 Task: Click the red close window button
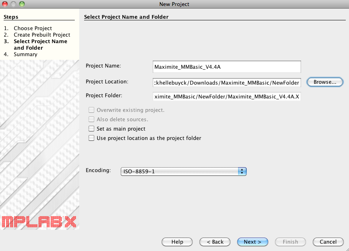[5, 4]
